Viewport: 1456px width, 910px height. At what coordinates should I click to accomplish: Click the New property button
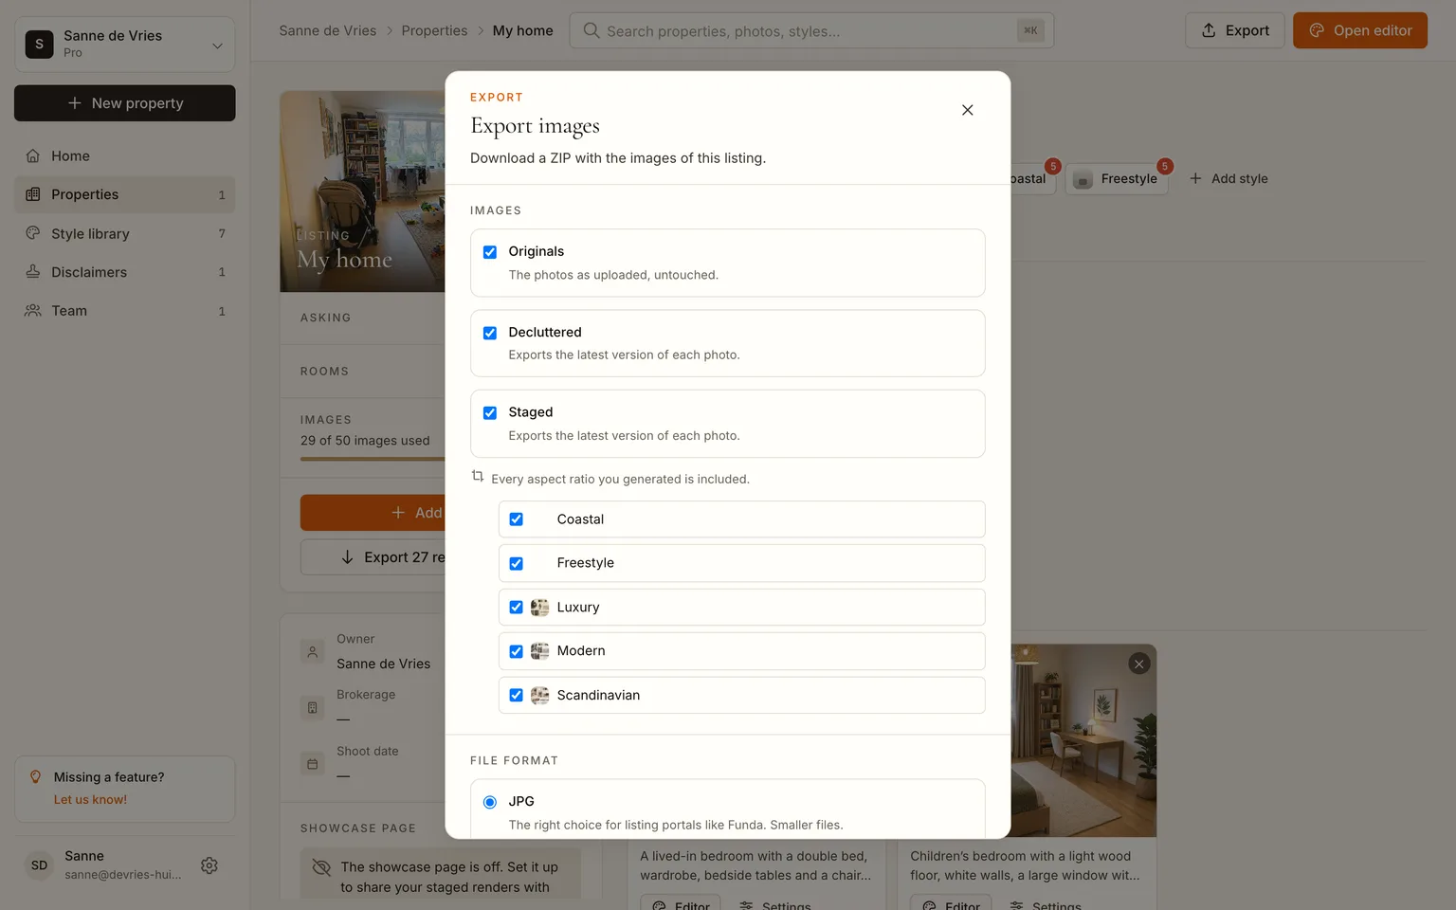pos(125,103)
